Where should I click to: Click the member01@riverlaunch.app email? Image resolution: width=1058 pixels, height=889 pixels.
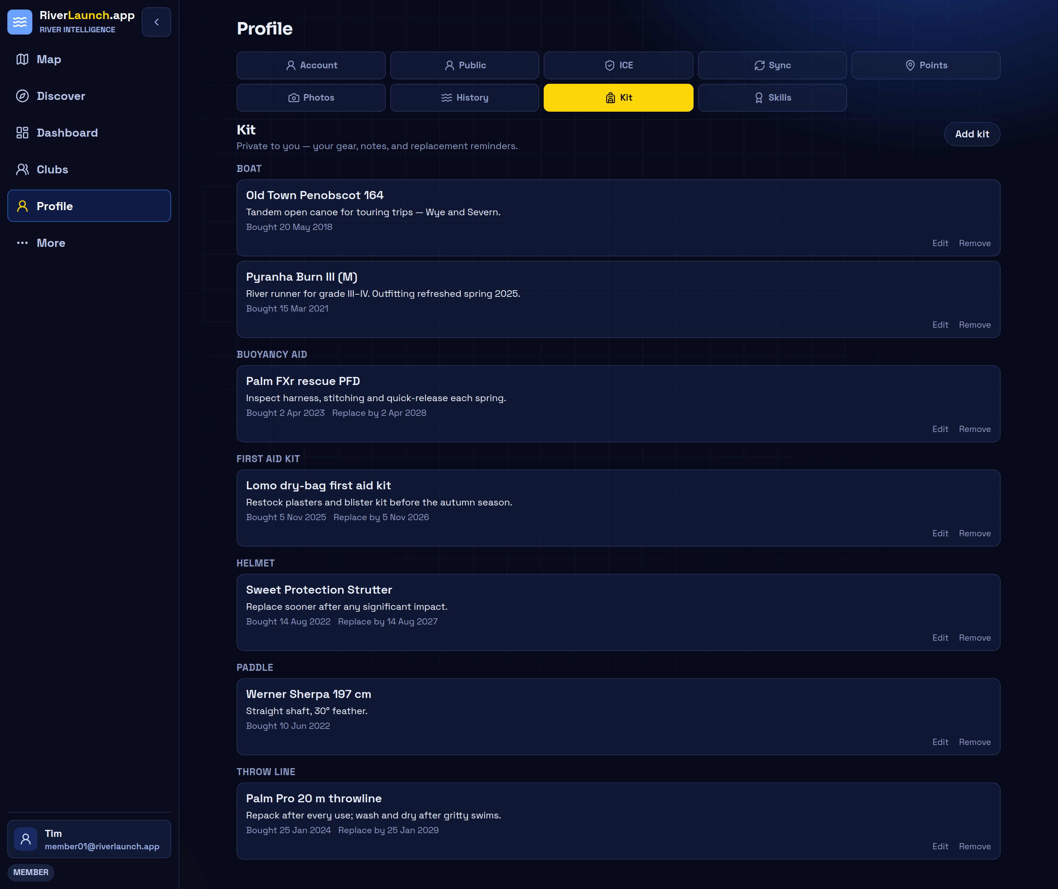102,847
